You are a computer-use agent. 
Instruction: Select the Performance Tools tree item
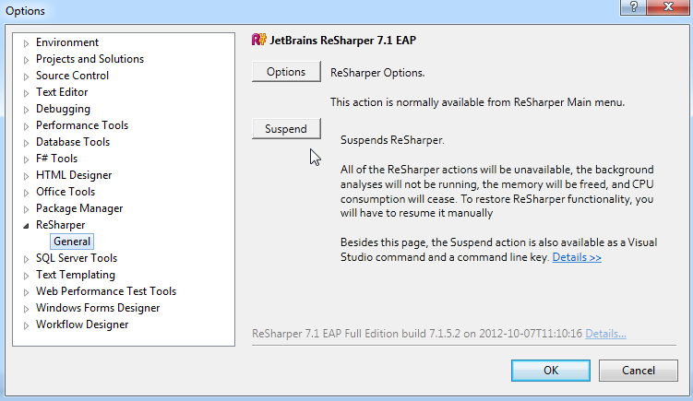[82, 125]
